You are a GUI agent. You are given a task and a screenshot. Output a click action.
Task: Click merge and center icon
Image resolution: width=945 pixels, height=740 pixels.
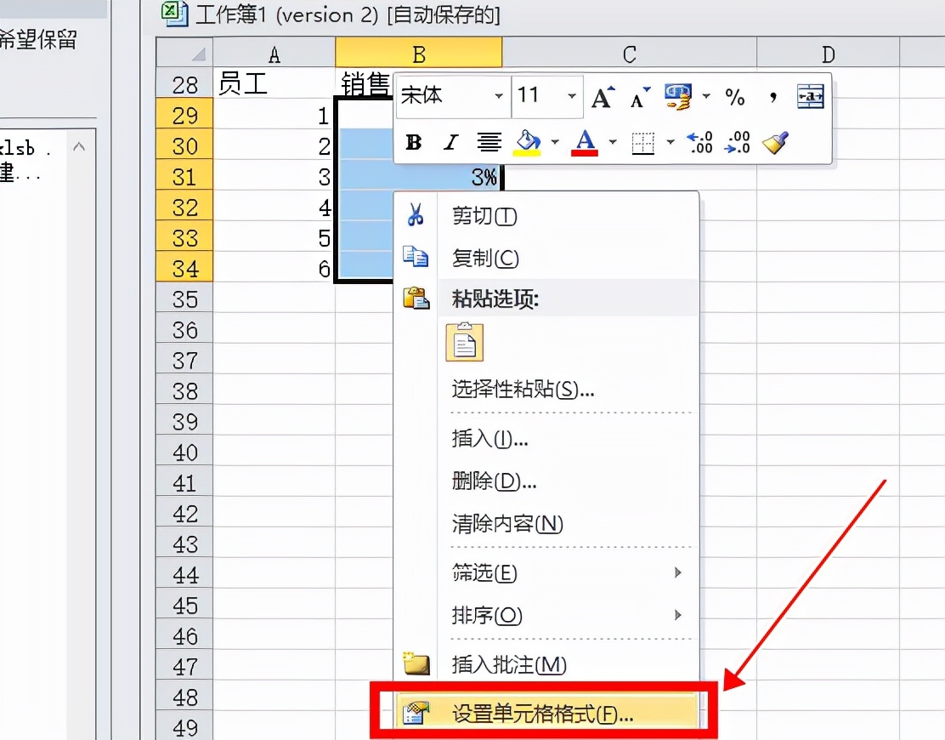[811, 96]
